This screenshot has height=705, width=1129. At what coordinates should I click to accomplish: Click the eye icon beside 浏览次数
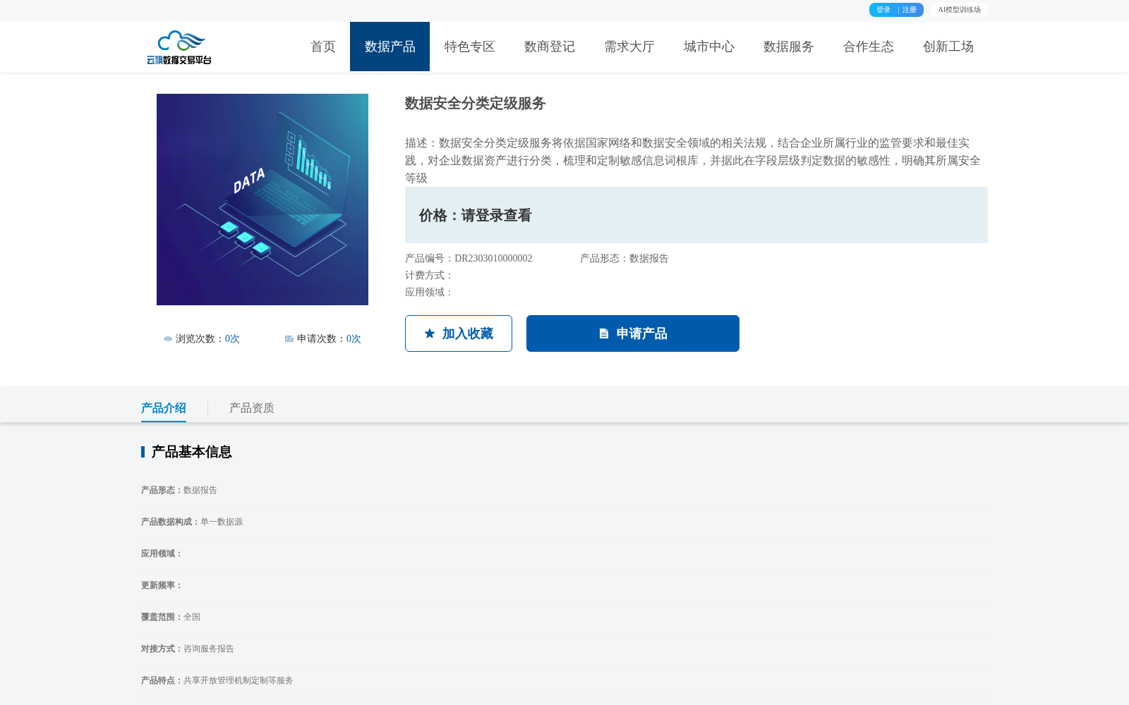pyautogui.click(x=168, y=339)
